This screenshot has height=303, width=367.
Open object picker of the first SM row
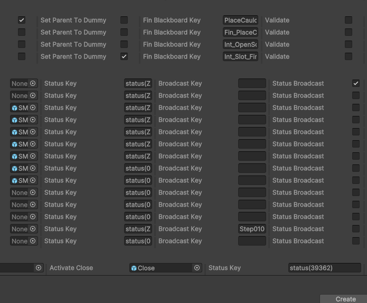pyautogui.click(x=33, y=107)
